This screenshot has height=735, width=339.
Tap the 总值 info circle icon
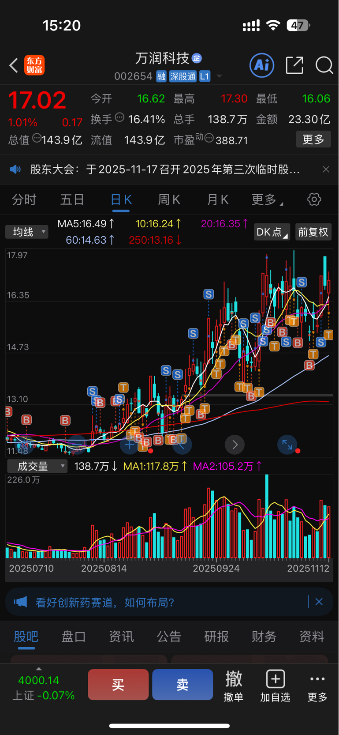point(37,138)
